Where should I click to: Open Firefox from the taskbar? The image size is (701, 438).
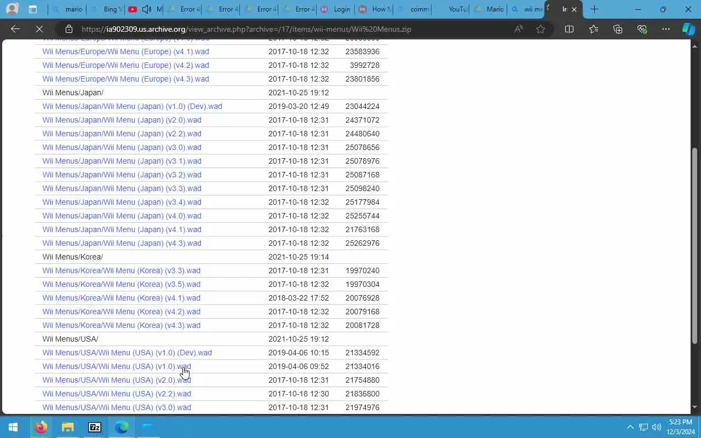pos(41,427)
